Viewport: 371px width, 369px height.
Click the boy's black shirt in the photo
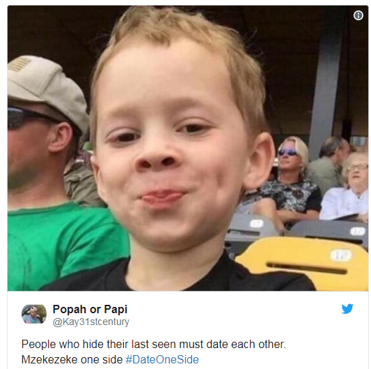(180, 276)
